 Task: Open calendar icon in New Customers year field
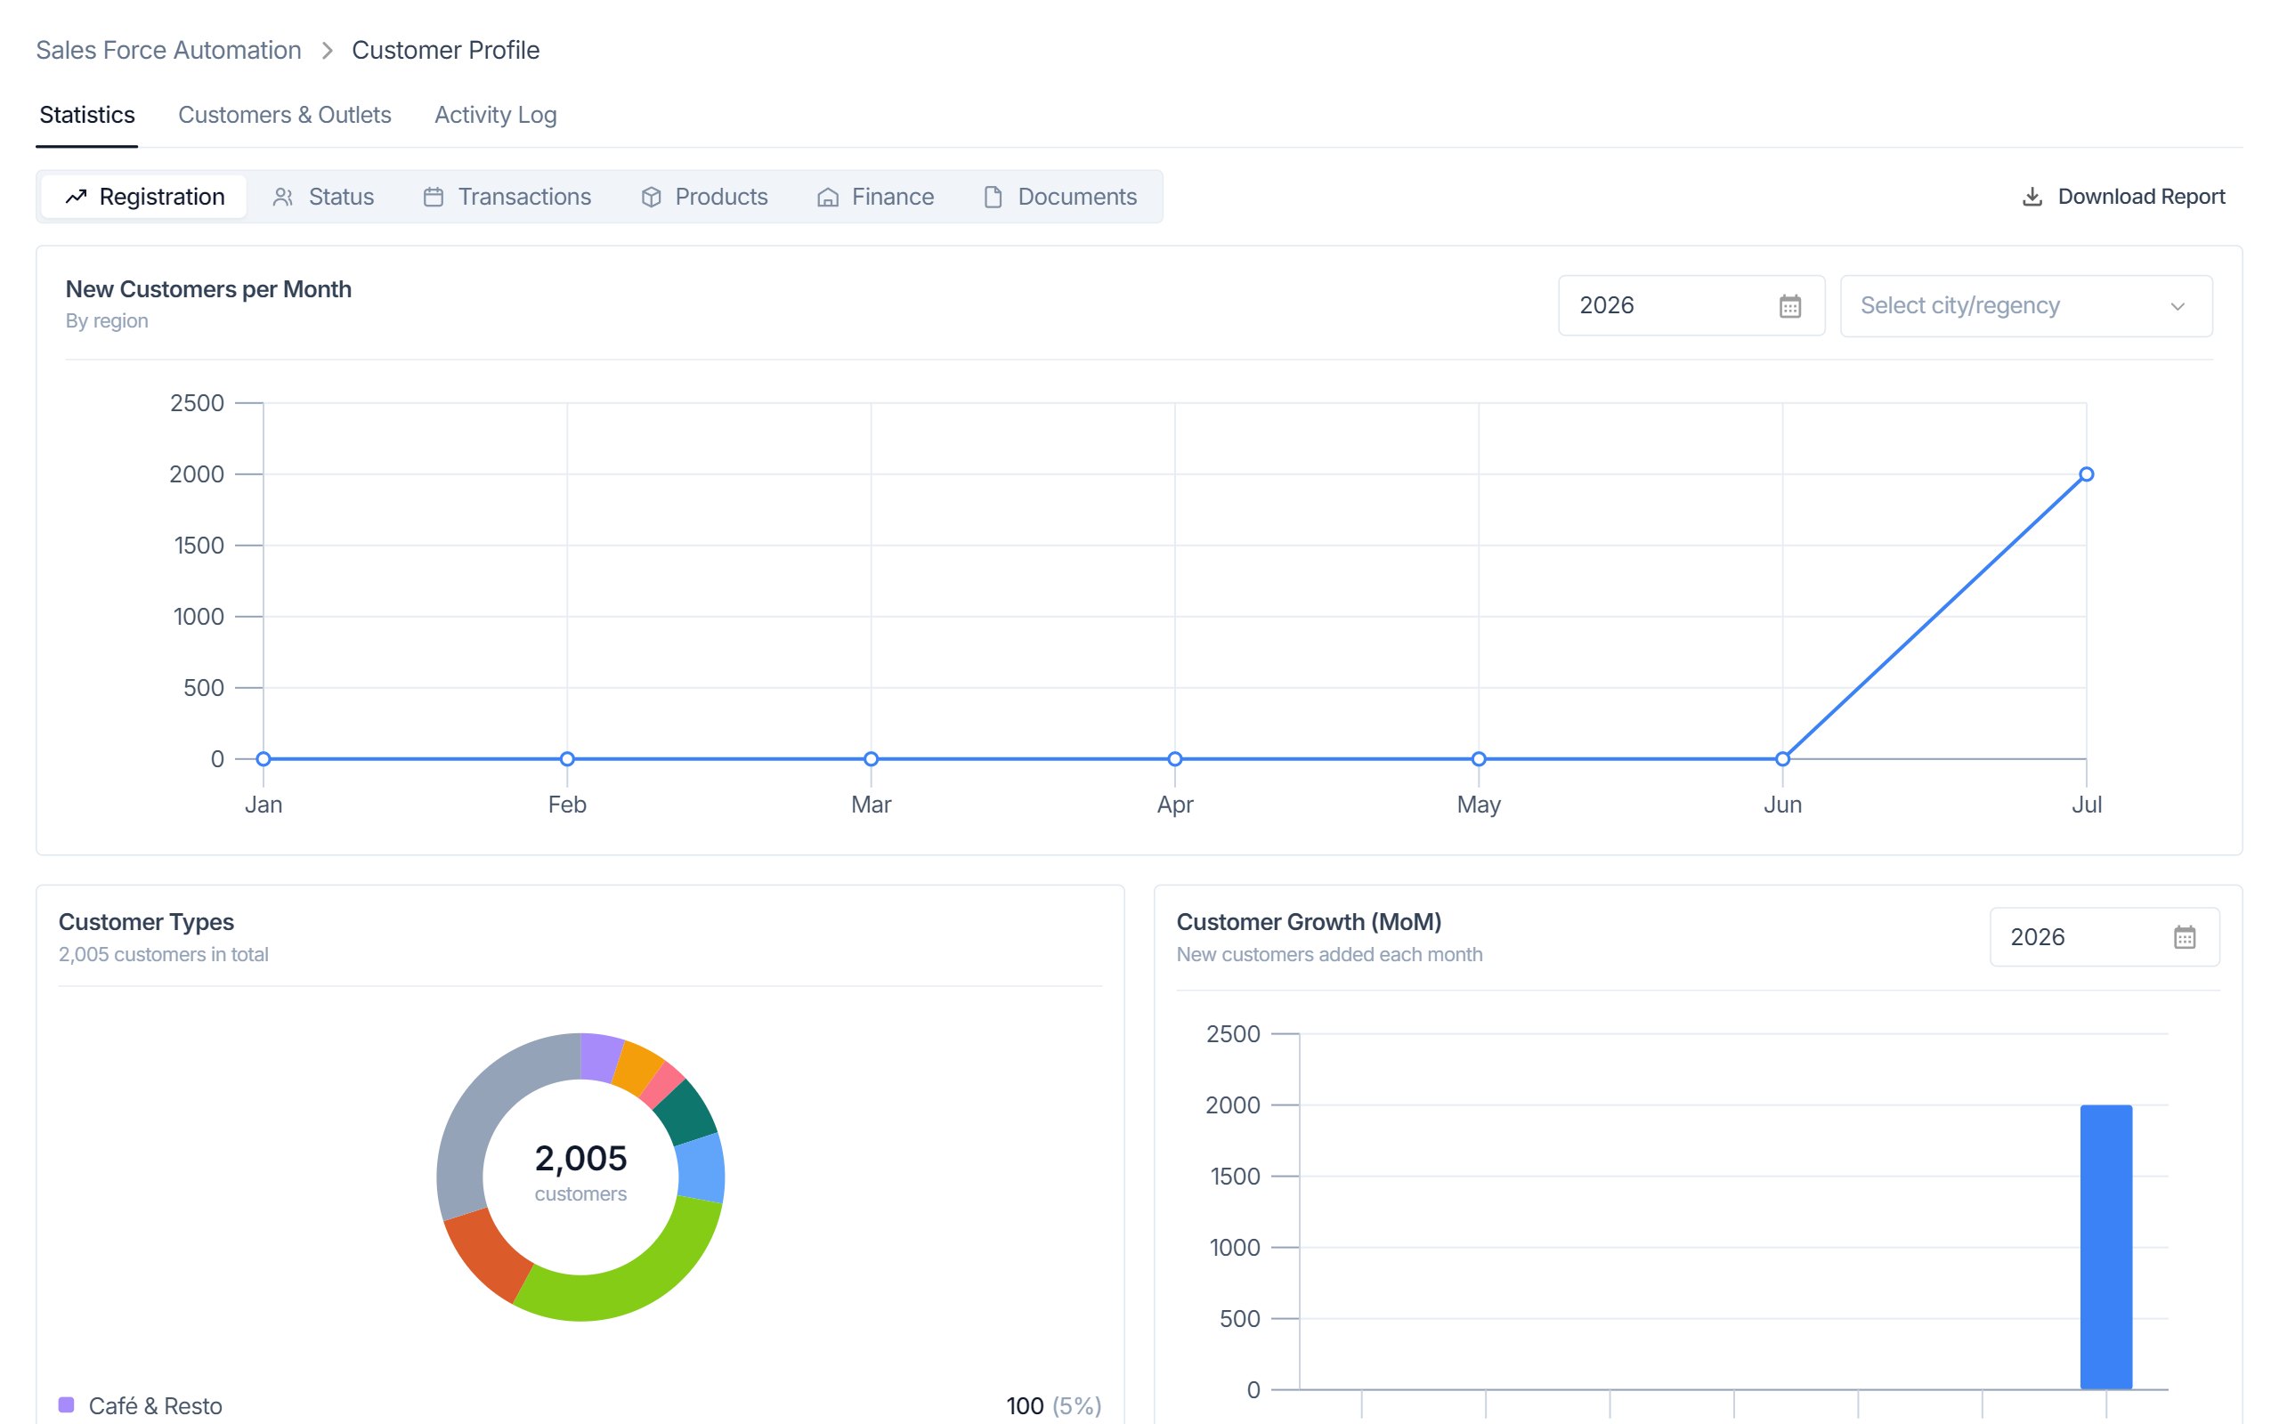click(1790, 306)
